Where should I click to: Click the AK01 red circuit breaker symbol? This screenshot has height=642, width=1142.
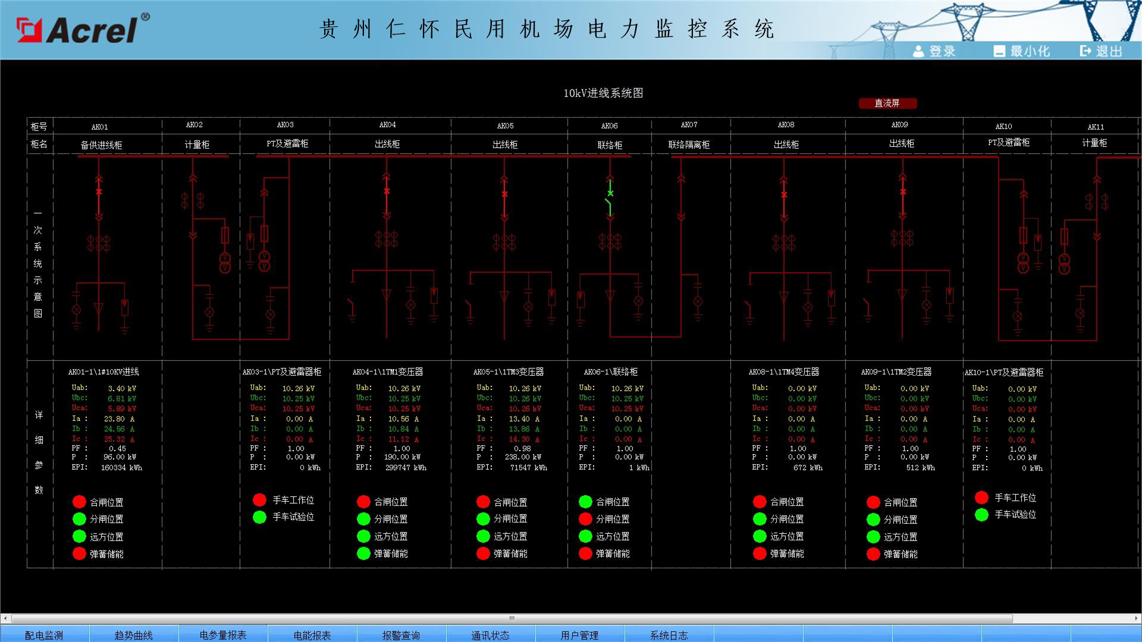[x=99, y=191]
